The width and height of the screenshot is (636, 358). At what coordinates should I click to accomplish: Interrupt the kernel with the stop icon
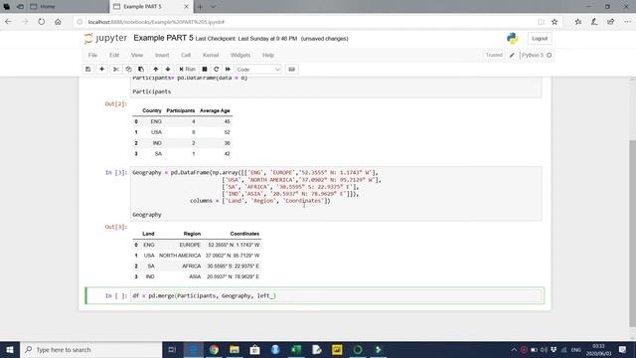[x=205, y=70]
